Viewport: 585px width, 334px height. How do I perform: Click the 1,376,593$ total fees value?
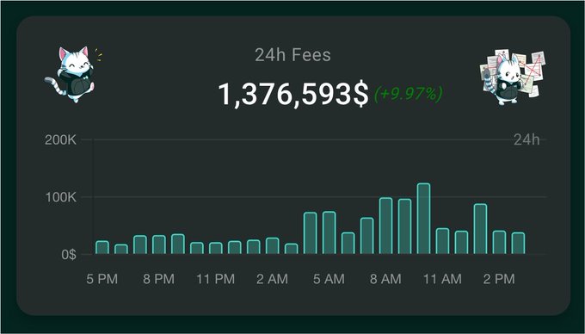click(293, 94)
